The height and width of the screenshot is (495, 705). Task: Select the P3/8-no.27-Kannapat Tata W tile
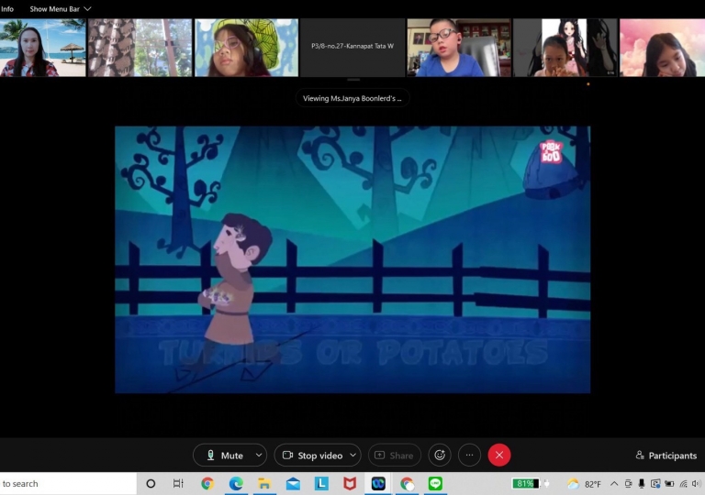[x=352, y=48]
